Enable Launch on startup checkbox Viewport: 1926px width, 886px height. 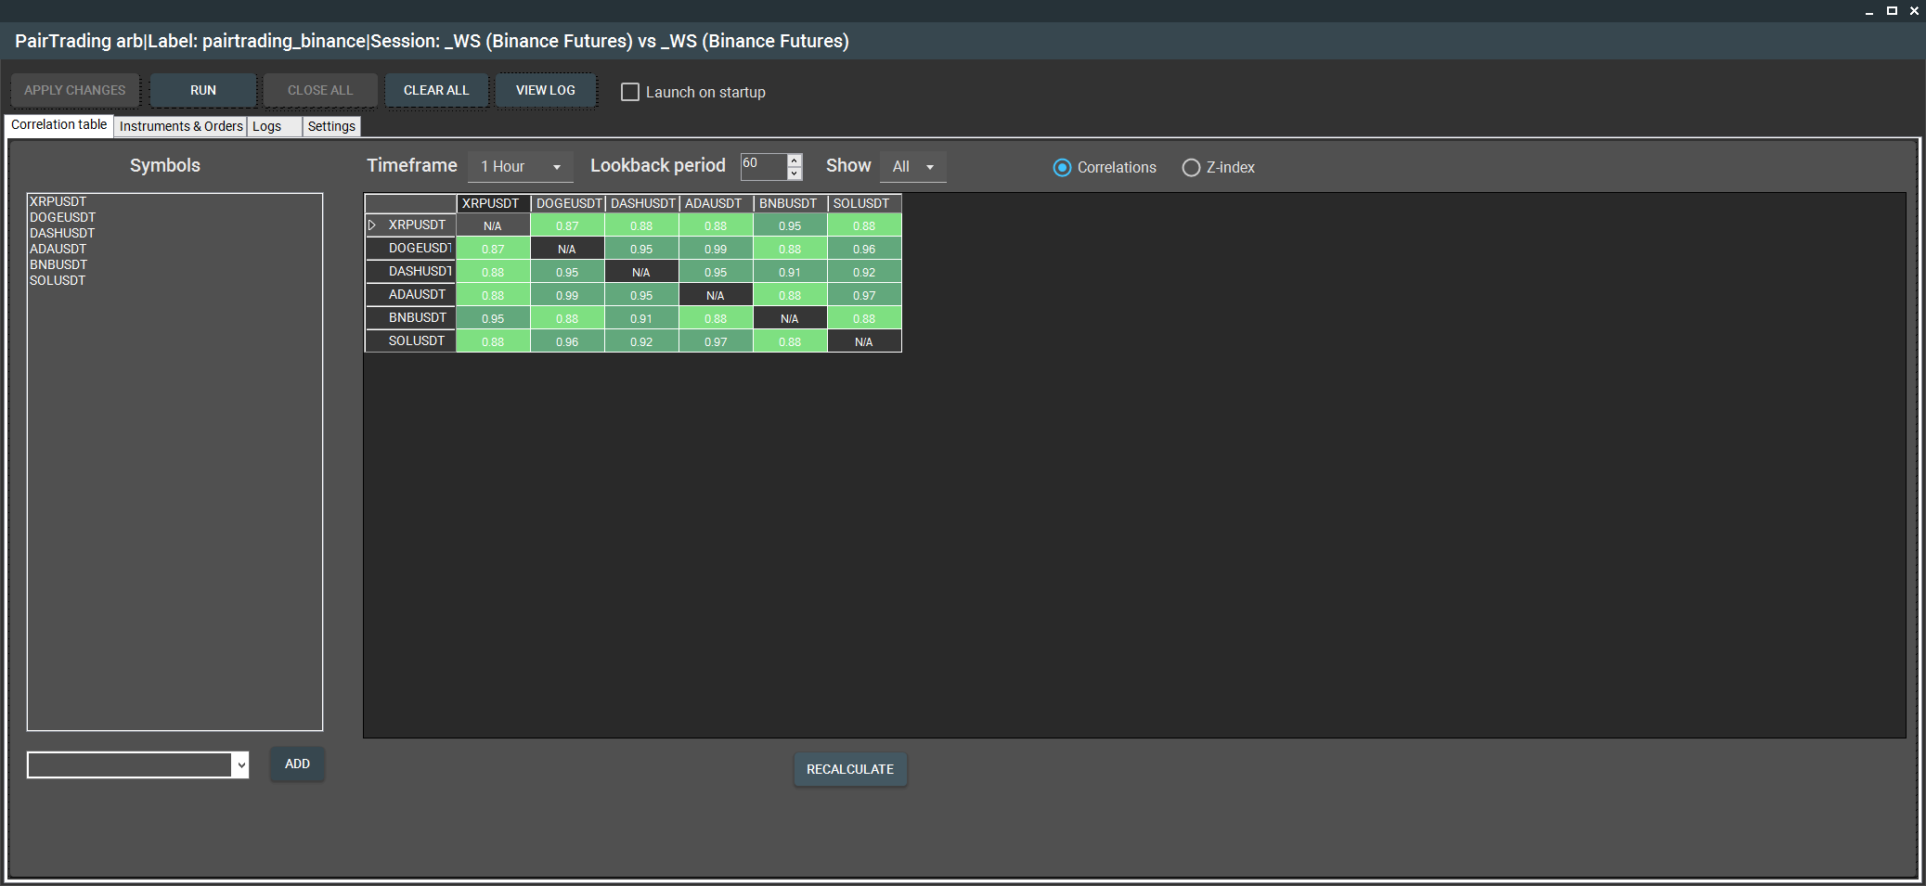tap(630, 92)
